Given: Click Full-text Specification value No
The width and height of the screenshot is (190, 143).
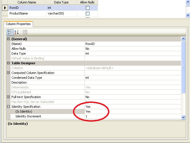Looking at the screenshot, I should [133, 97].
